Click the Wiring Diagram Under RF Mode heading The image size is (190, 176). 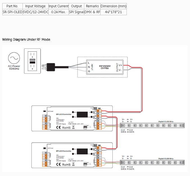tap(26, 40)
